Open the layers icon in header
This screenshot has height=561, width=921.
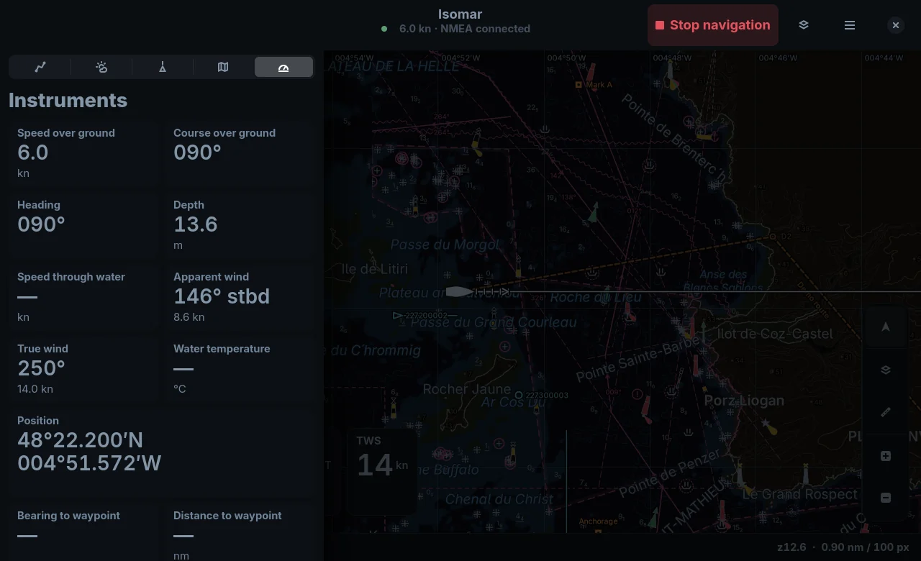tap(804, 25)
